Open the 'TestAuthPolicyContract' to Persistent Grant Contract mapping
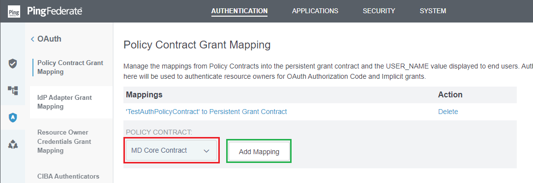Screen dimensions: 533x183 (x=207, y=112)
